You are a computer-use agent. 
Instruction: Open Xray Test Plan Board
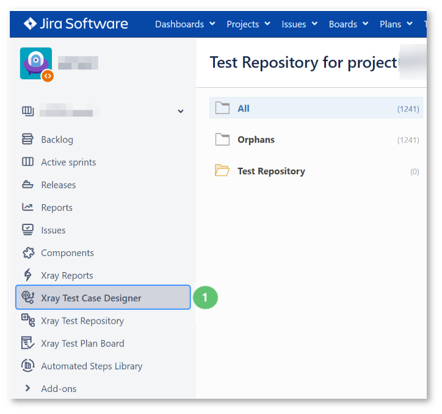pyautogui.click(x=82, y=343)
